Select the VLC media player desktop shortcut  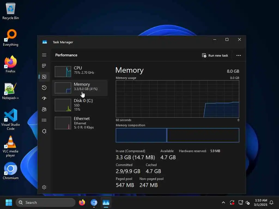tap(11, 146)
